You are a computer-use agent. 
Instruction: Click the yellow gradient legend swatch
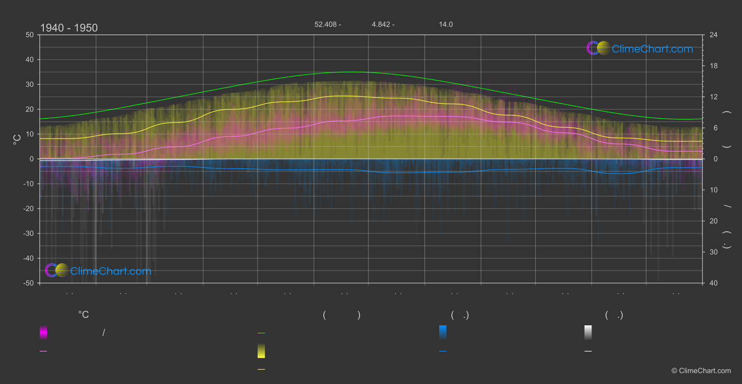click(261, 351)
